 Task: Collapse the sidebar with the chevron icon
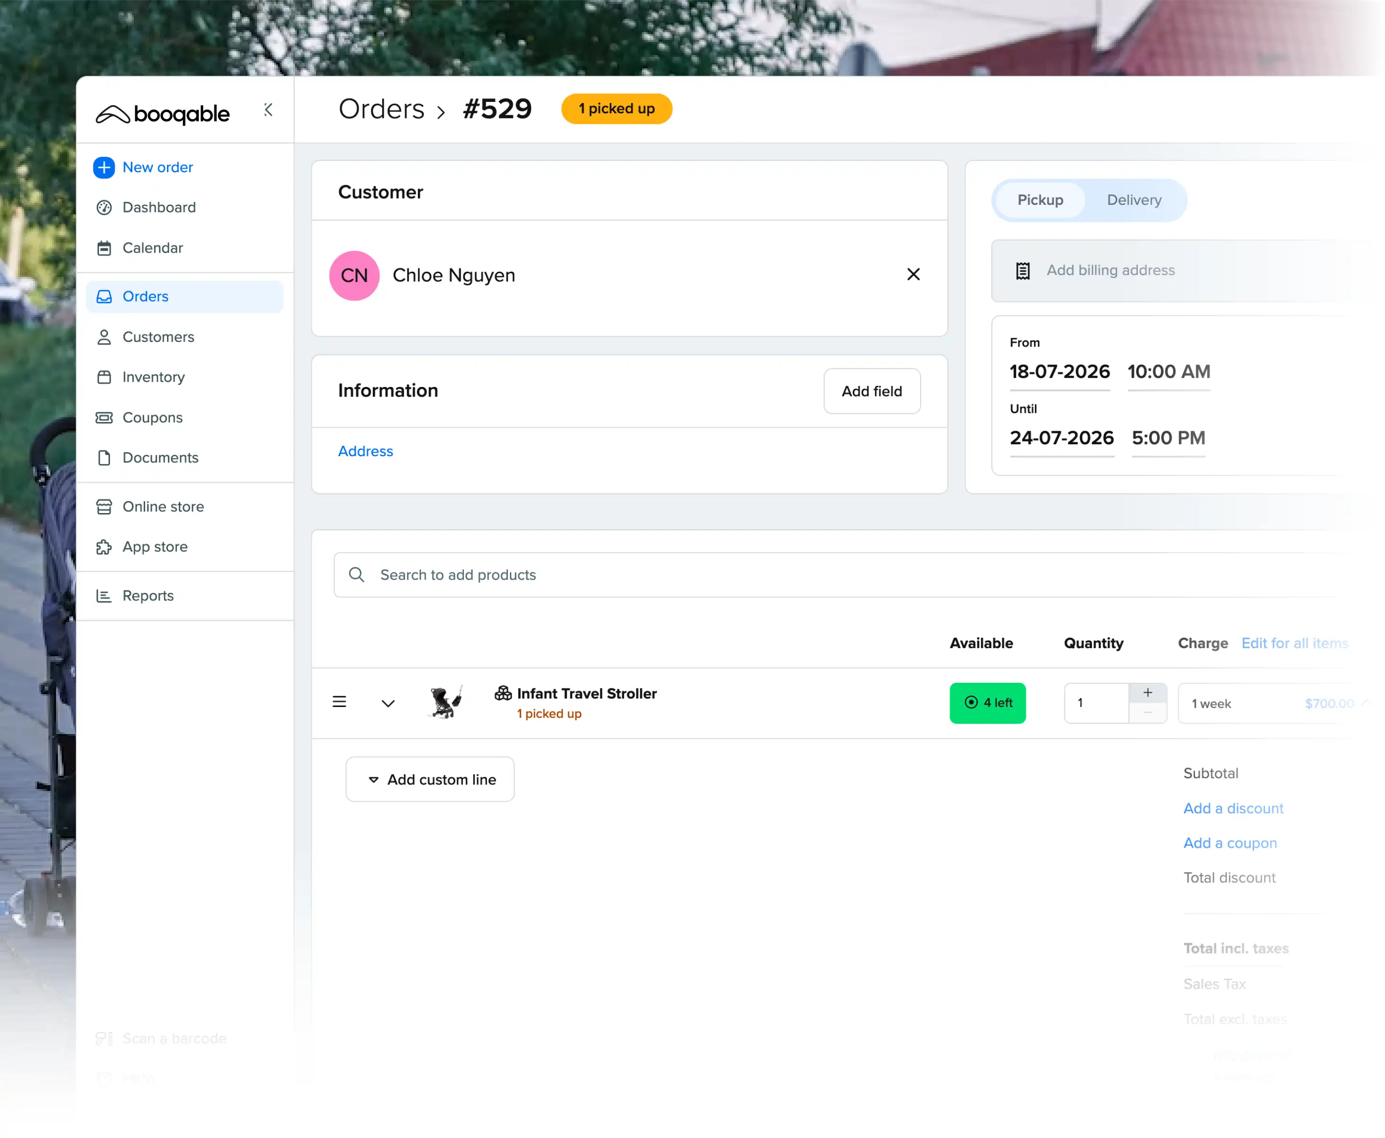[268, 110]
